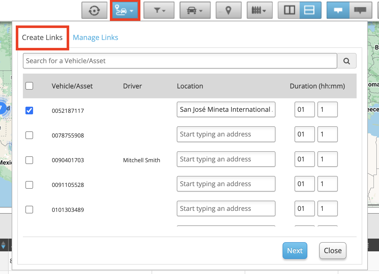Click the San José Mineta International location field

click(226, 109)
